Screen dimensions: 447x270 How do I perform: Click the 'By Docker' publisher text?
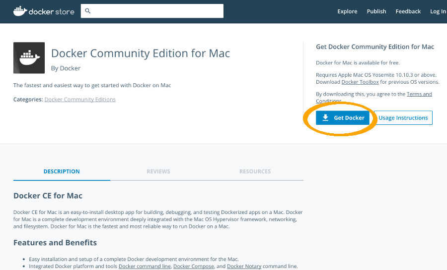(66, 68)
